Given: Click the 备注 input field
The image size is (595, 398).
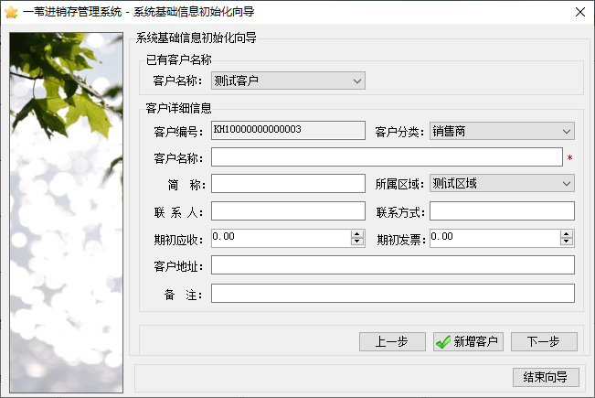Looking at the screenshot, I should coord(393,293).
